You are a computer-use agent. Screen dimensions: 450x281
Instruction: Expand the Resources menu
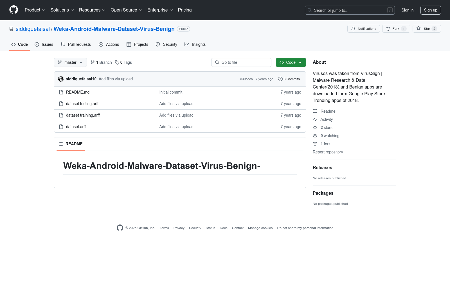pyautogui.click(x=92, y=10)
